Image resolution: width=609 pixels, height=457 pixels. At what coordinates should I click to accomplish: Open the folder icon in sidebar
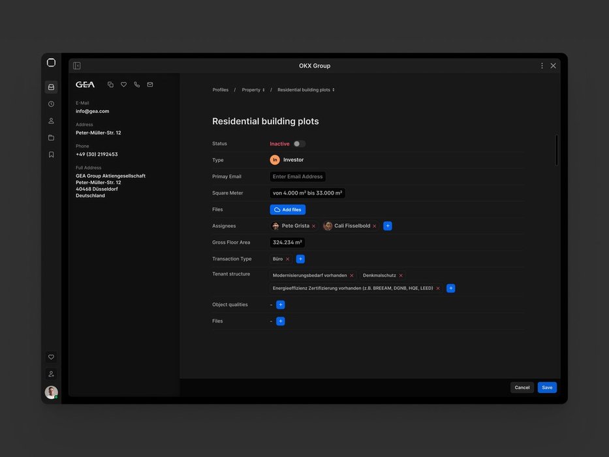51,138
